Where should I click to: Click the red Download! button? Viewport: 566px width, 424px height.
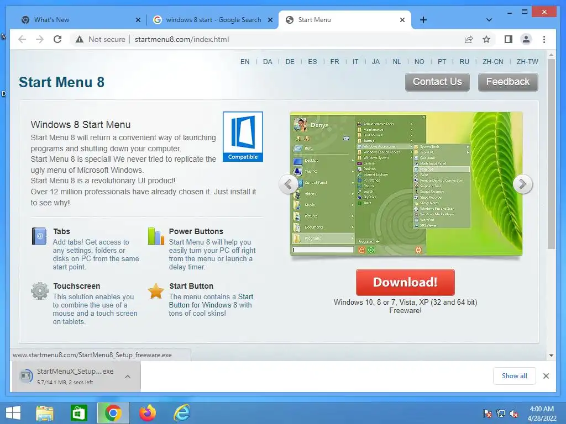coord(405,282)
